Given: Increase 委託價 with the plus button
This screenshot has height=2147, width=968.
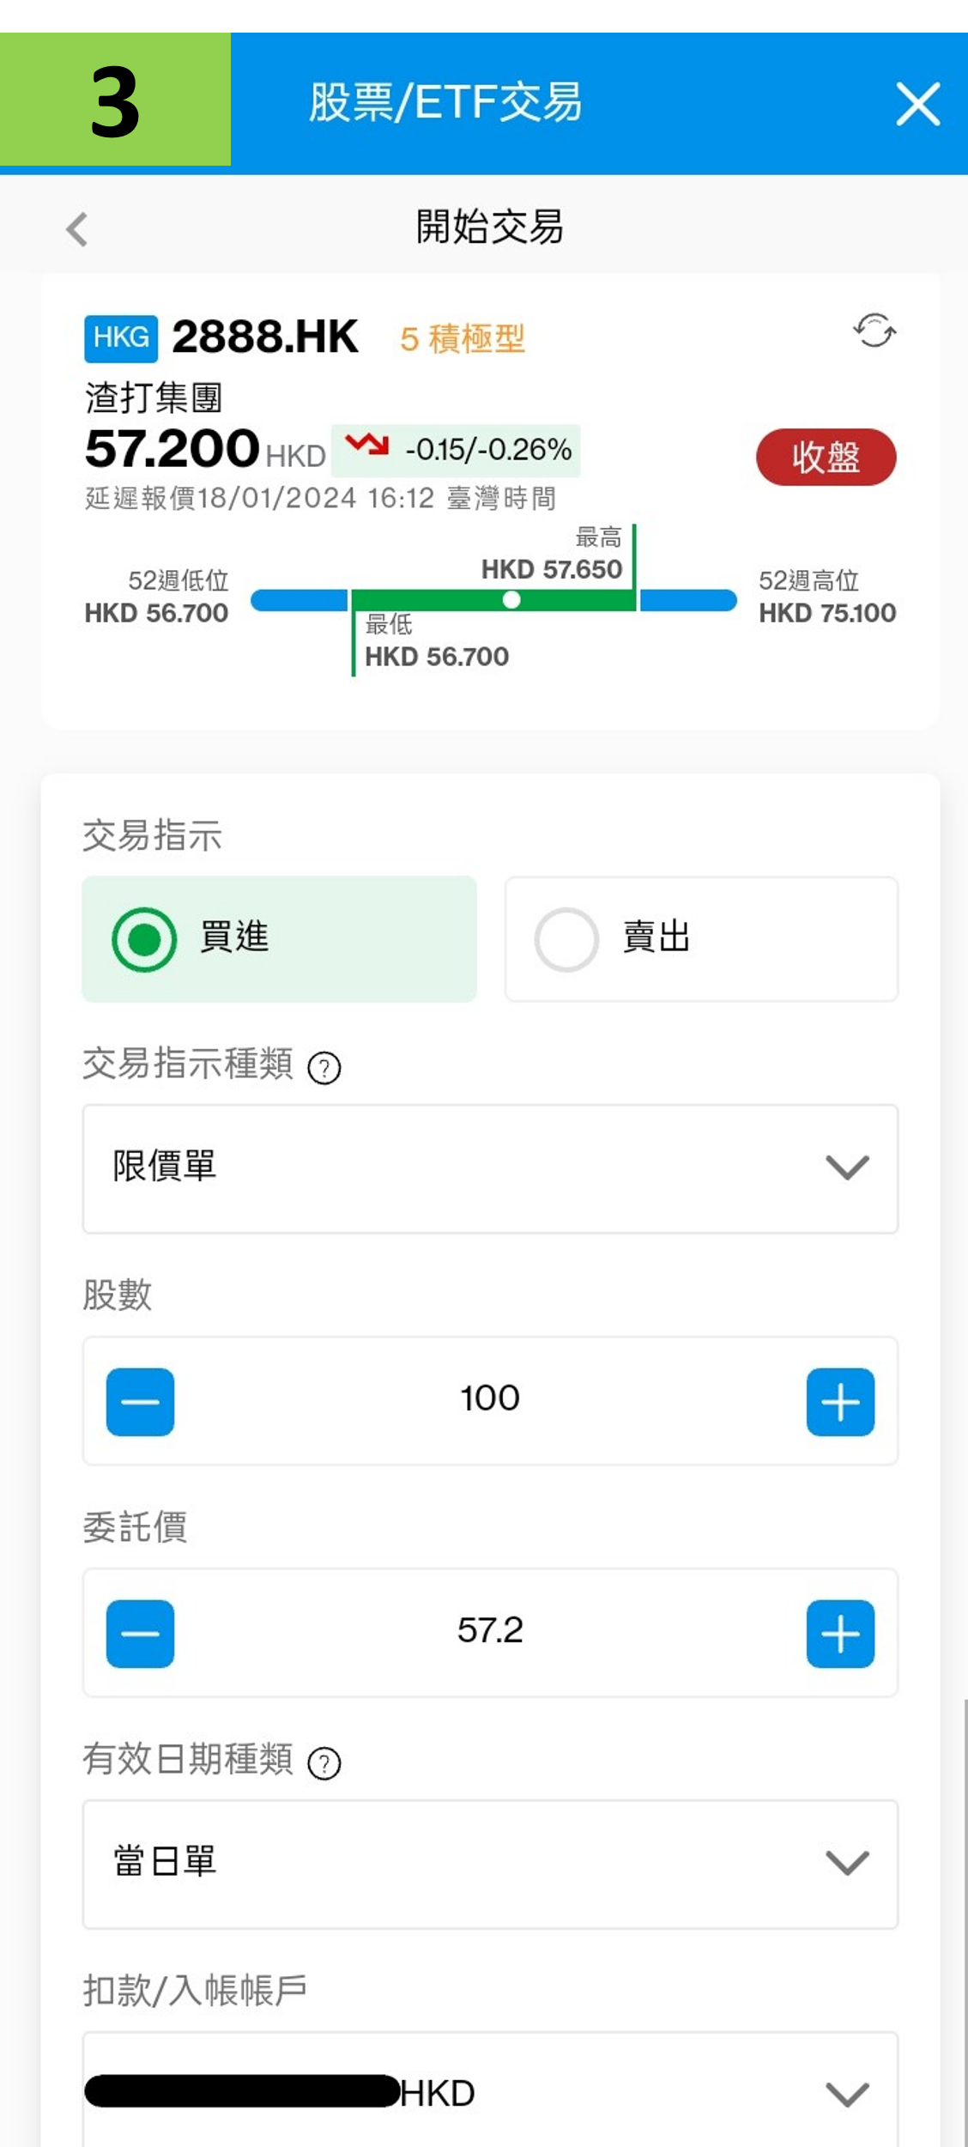Looking at the screenshot, I should (840, 1634).
